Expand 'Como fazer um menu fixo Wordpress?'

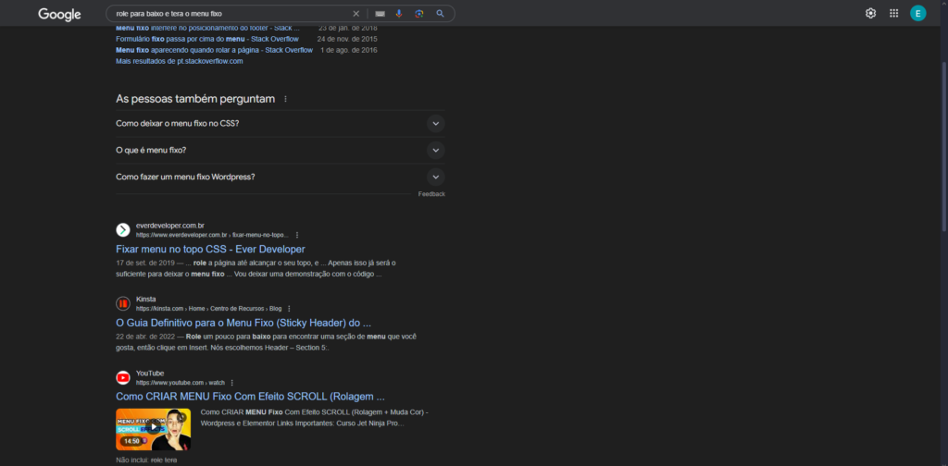coord(281,177)
